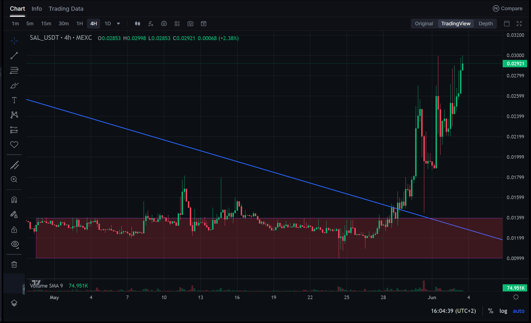Open the object tree layers icon
The width and height of the screenshot is (531, 323).
[14, 303]
